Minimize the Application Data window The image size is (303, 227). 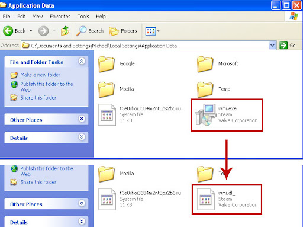(276, 5)
